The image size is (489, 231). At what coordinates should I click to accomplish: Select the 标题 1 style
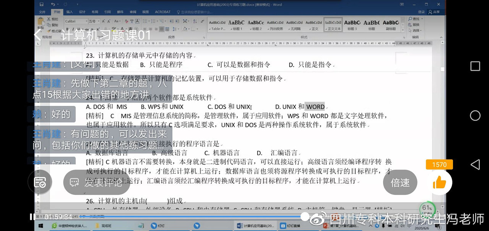(236, 25)
